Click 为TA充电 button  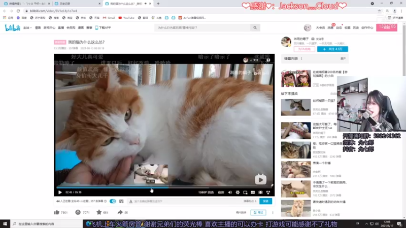pos(304,49)
